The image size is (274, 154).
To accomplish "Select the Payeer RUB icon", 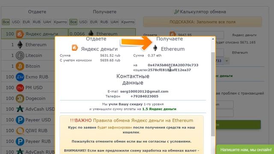I will [x=20, y=142].
